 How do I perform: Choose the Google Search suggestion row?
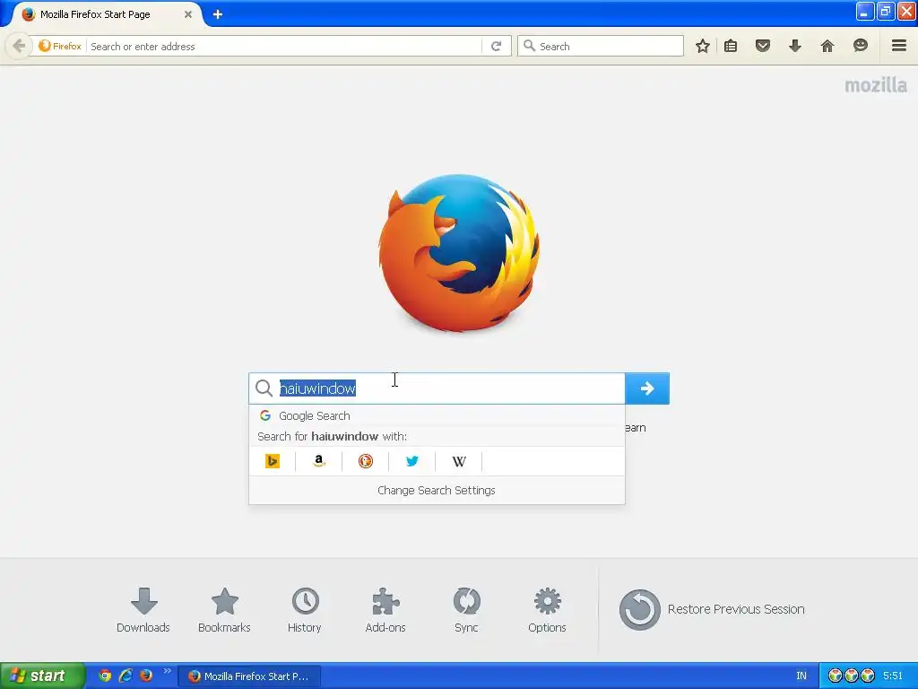[437, 416]
